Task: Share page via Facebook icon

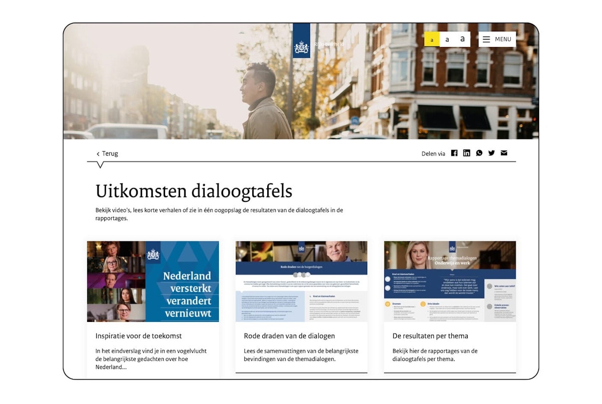Action: [454, 153]
